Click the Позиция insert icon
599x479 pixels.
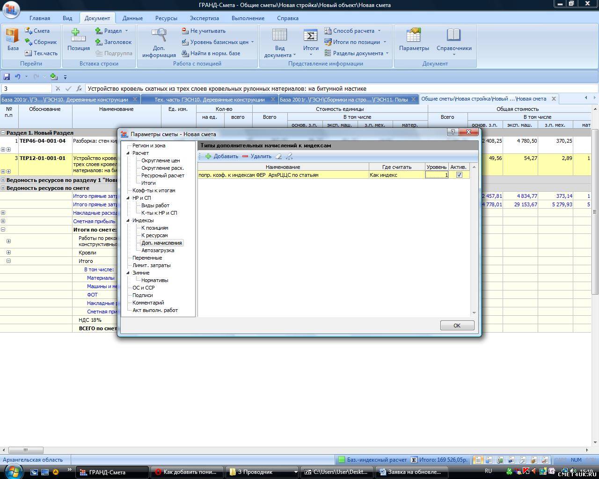click(78, 39)
